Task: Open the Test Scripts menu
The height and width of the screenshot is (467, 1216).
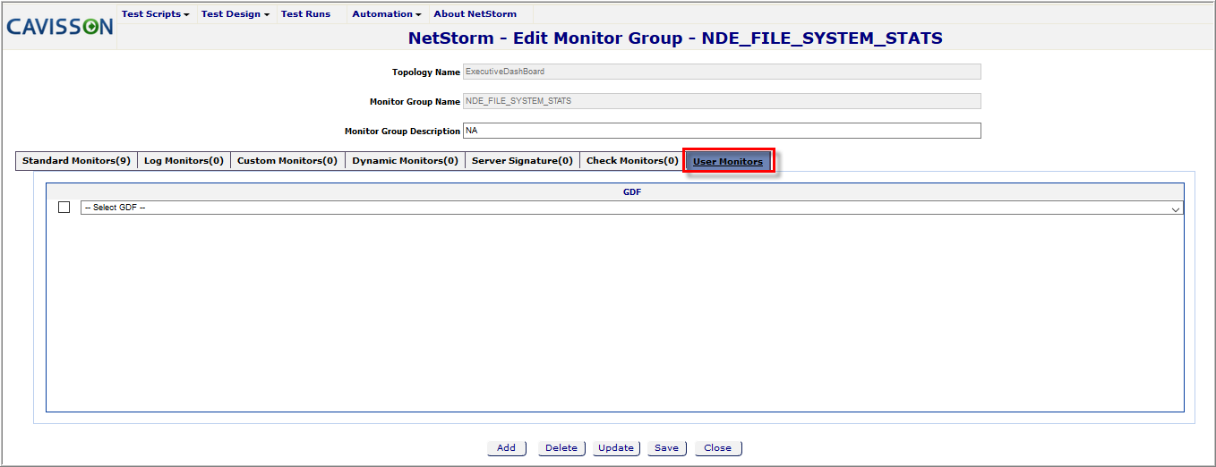Action: click(x=155, y=14)
